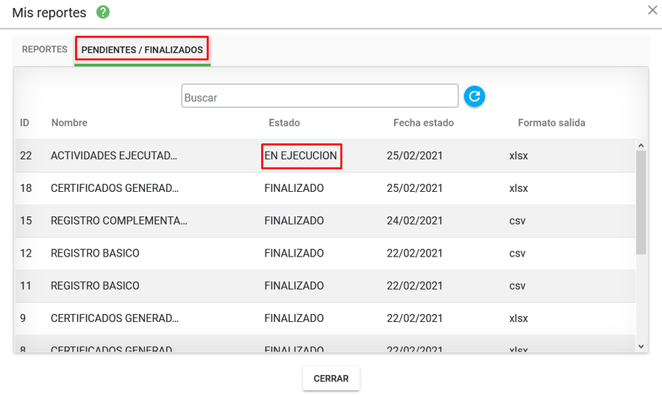The height and width of the screenshot is (397, 662).
Task: Click date 22/02/2021 in row 12
Action: (415, 253)
